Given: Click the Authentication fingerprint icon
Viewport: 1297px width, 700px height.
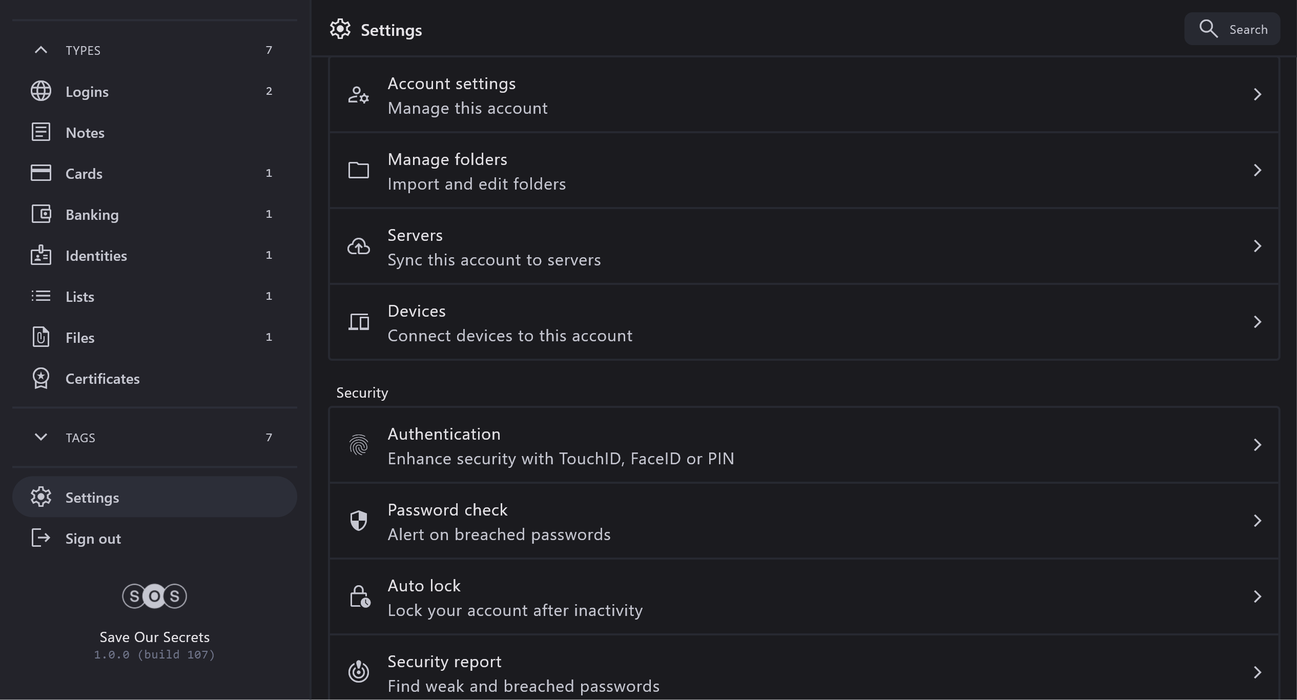Looking at the screenshot, I should 359,445.
